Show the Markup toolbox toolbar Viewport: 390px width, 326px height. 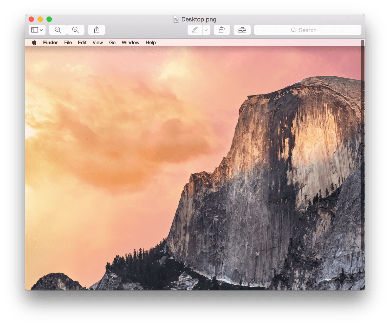coord(242,30)
